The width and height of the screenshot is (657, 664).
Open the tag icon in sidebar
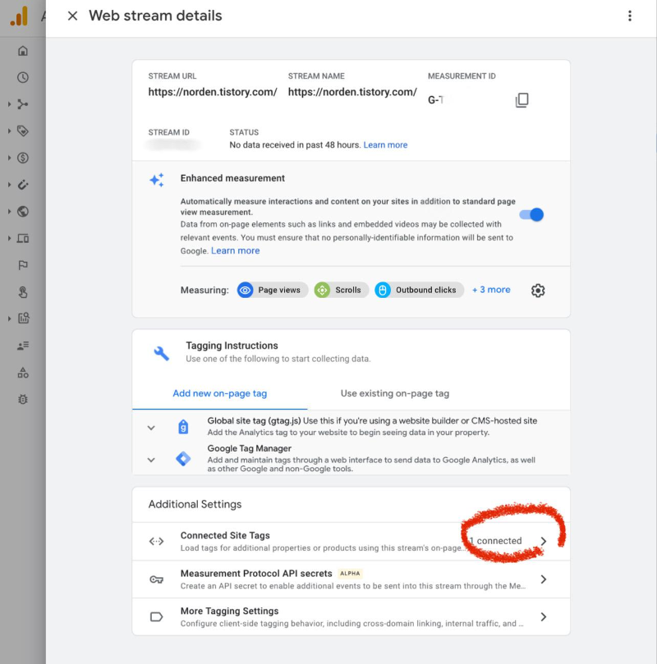coord(23,131)
